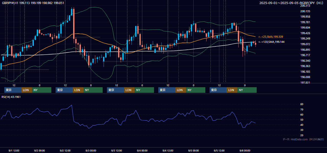Image resolution: width=327 pixels, height=153 pixels.
Task: Click the 200.313 price axis label
Action: (x=305, y=6)
